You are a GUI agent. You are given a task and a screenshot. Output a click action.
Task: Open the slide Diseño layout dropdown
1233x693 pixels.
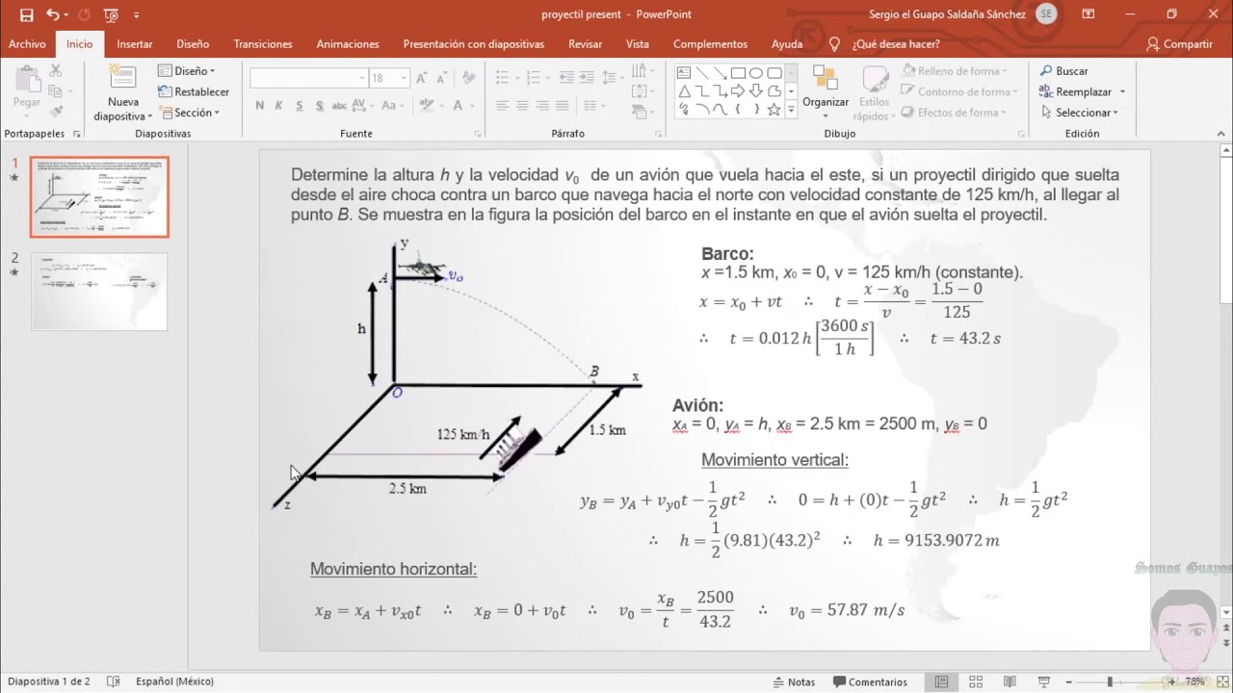(187, 71)
